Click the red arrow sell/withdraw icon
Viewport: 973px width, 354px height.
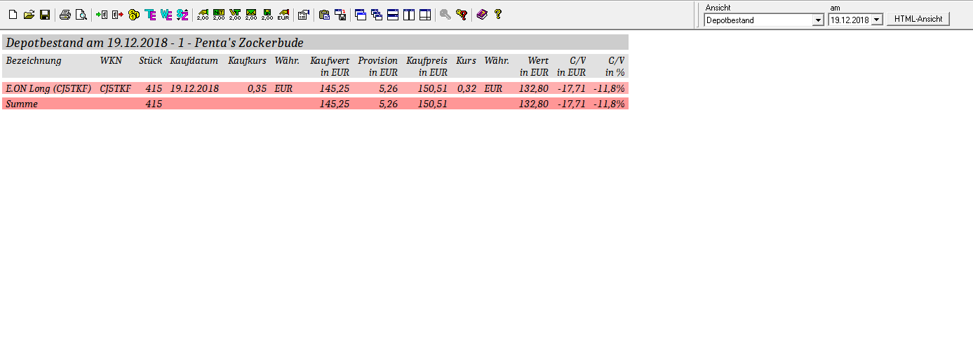coord(117,14)
